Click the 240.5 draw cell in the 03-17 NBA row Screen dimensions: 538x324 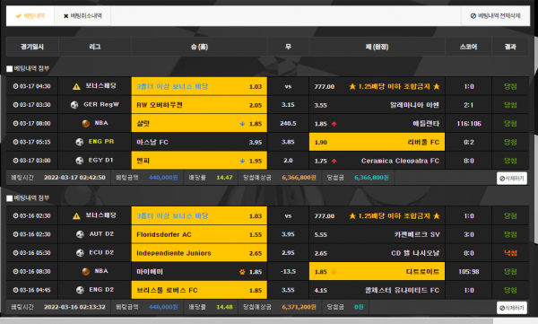pos(288,123)
